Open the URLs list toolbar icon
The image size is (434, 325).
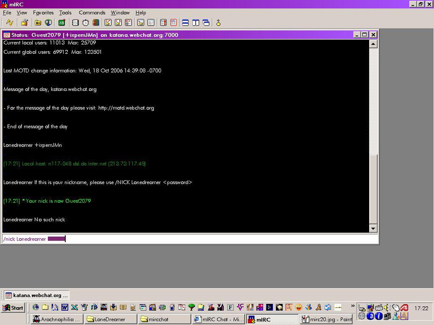click(x=173, y=23)
